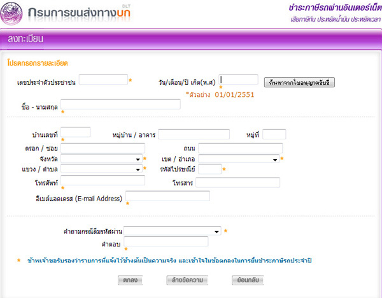Click the declaration text starting ข้าพเจ้าขอรับรอง
Image resolution: width=382 pixels, height=298 pixels.
169,260
